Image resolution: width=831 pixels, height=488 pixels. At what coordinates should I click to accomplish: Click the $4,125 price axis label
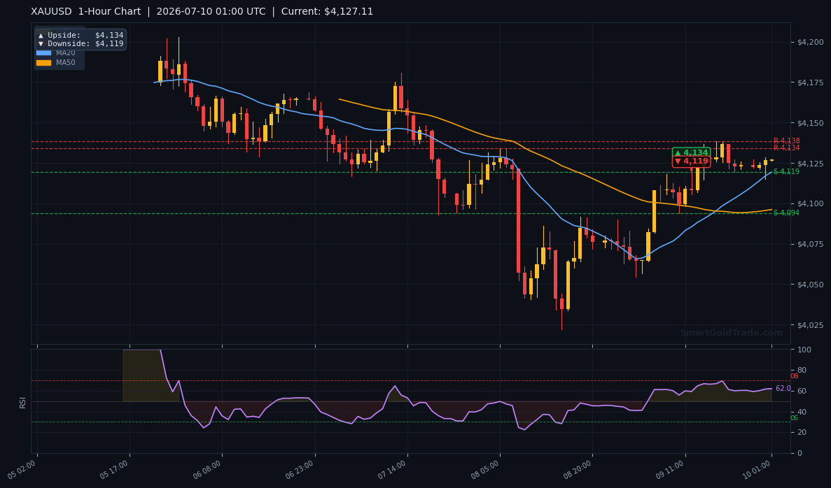(810, 164)
